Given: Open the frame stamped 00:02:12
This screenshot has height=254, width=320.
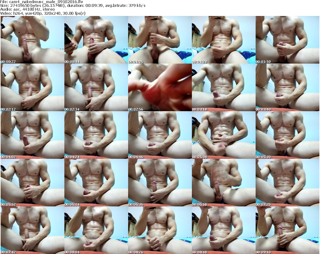Looking at the screenshot, I should (32, 87).
